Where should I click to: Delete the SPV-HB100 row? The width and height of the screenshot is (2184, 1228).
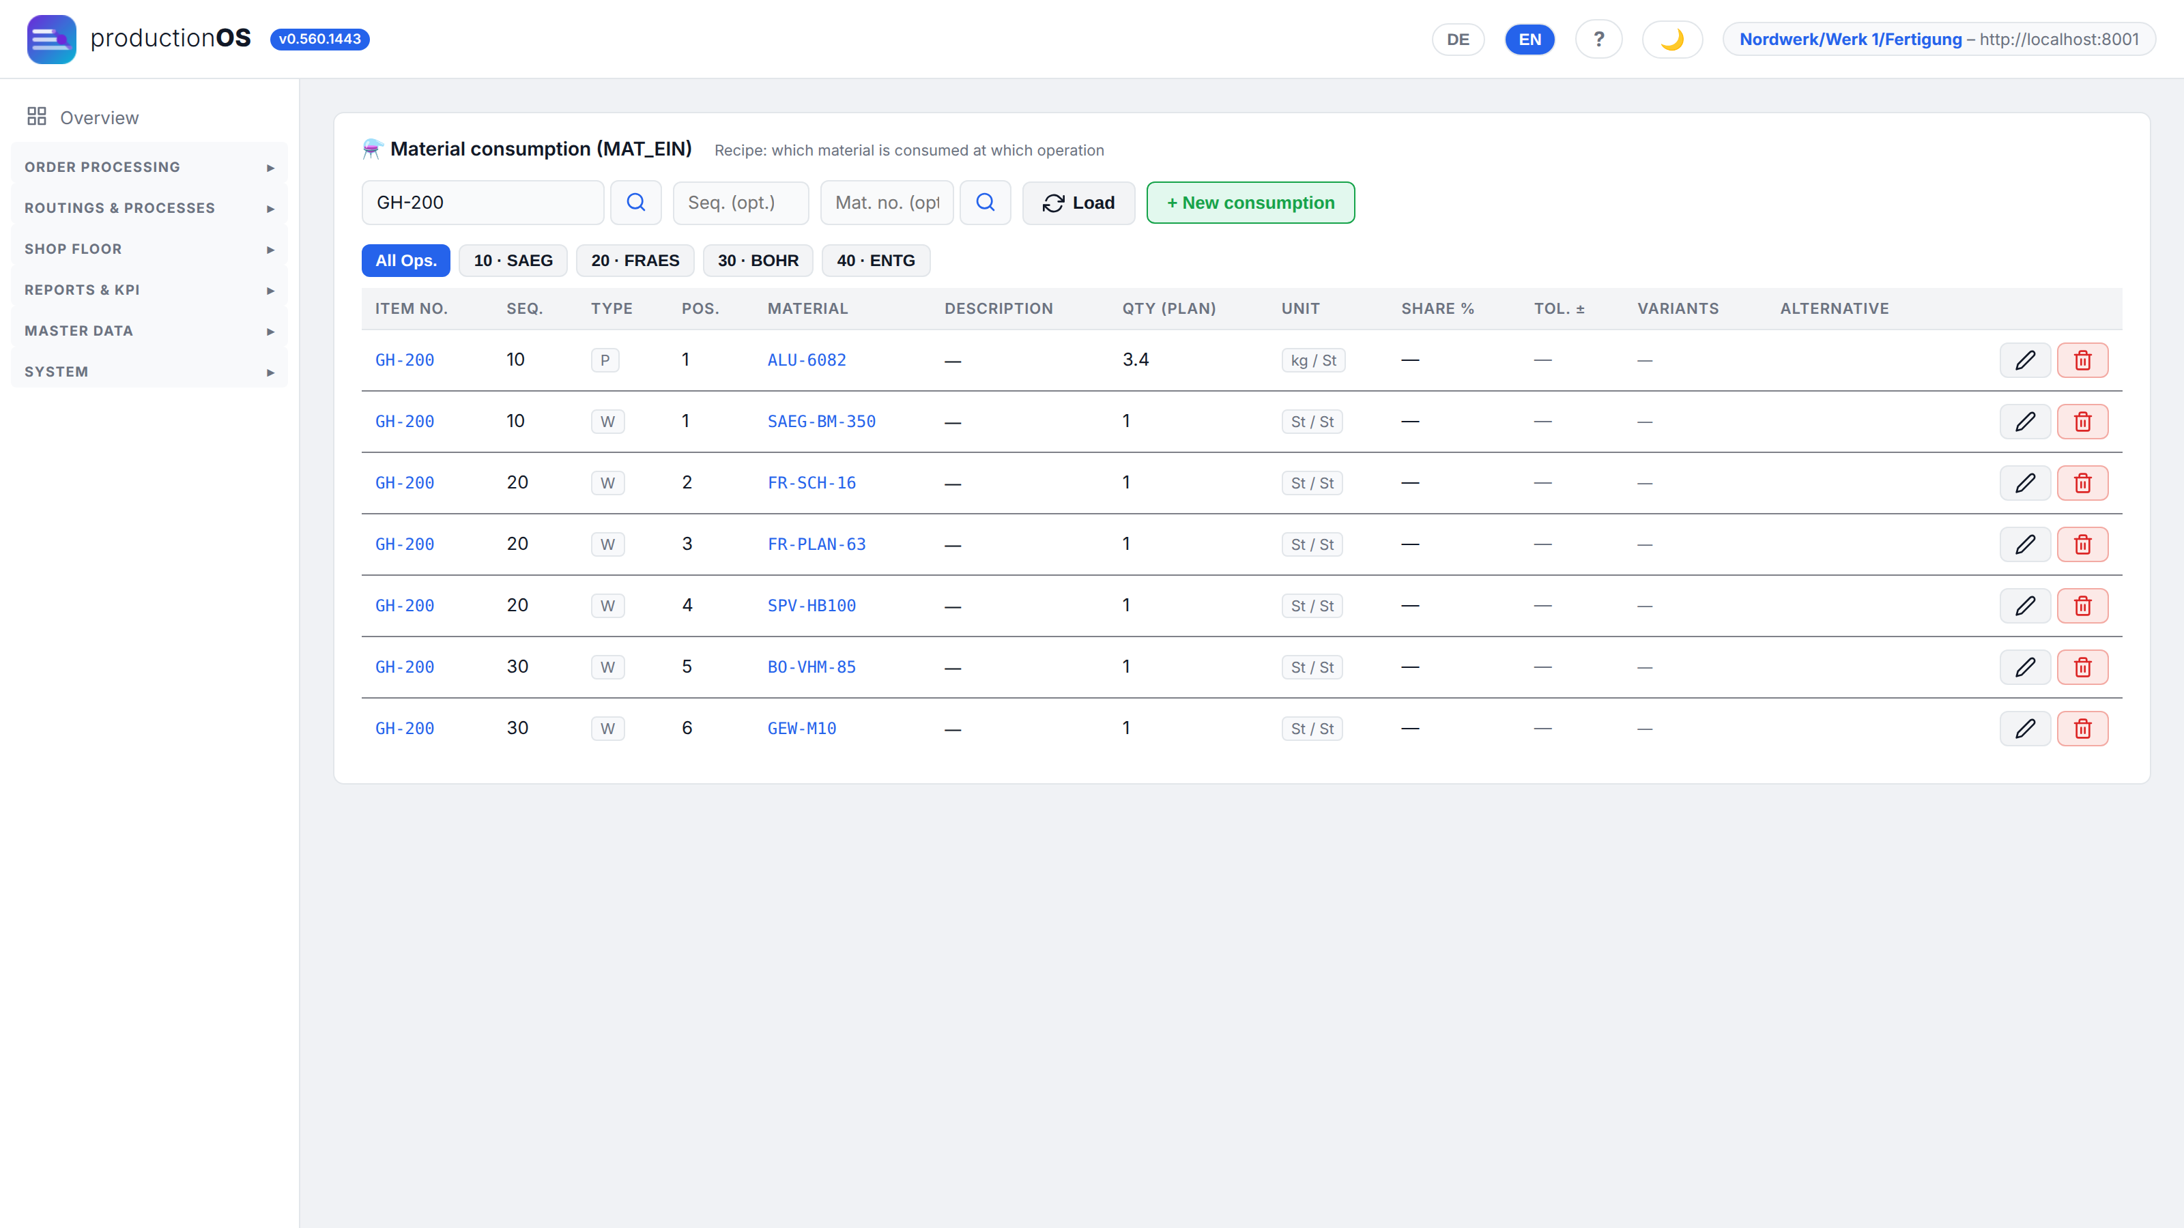click(2082, 606)
